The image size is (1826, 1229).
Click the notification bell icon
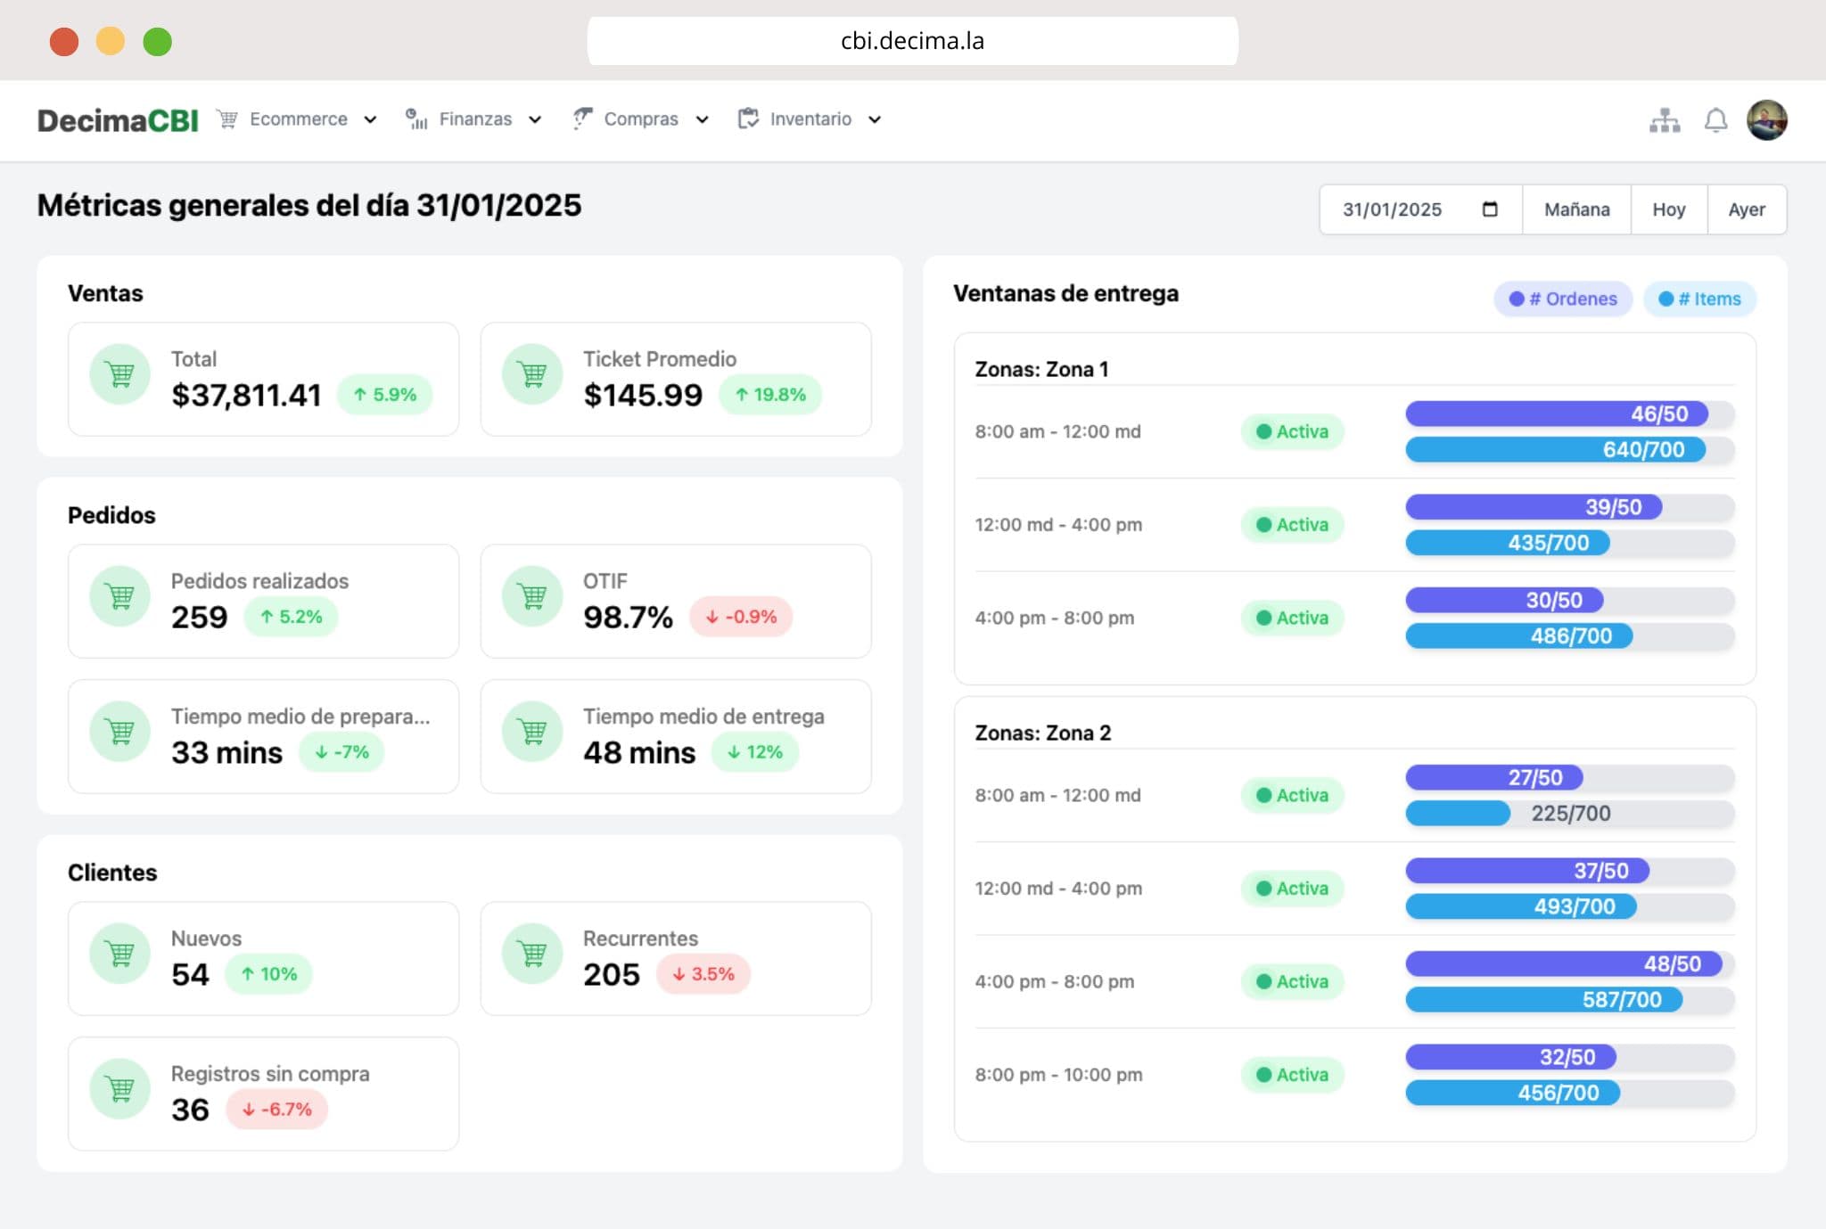pos(1715,120)
